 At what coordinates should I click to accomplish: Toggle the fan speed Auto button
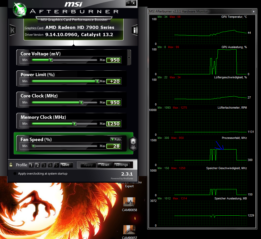point(116,139)
